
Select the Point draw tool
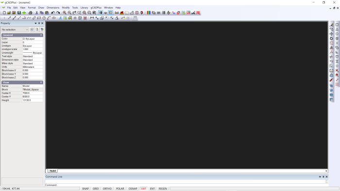[4, 18]
